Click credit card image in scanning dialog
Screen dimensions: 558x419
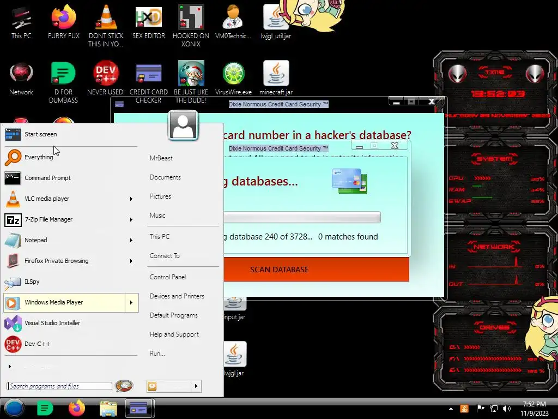tap(349, 181)
